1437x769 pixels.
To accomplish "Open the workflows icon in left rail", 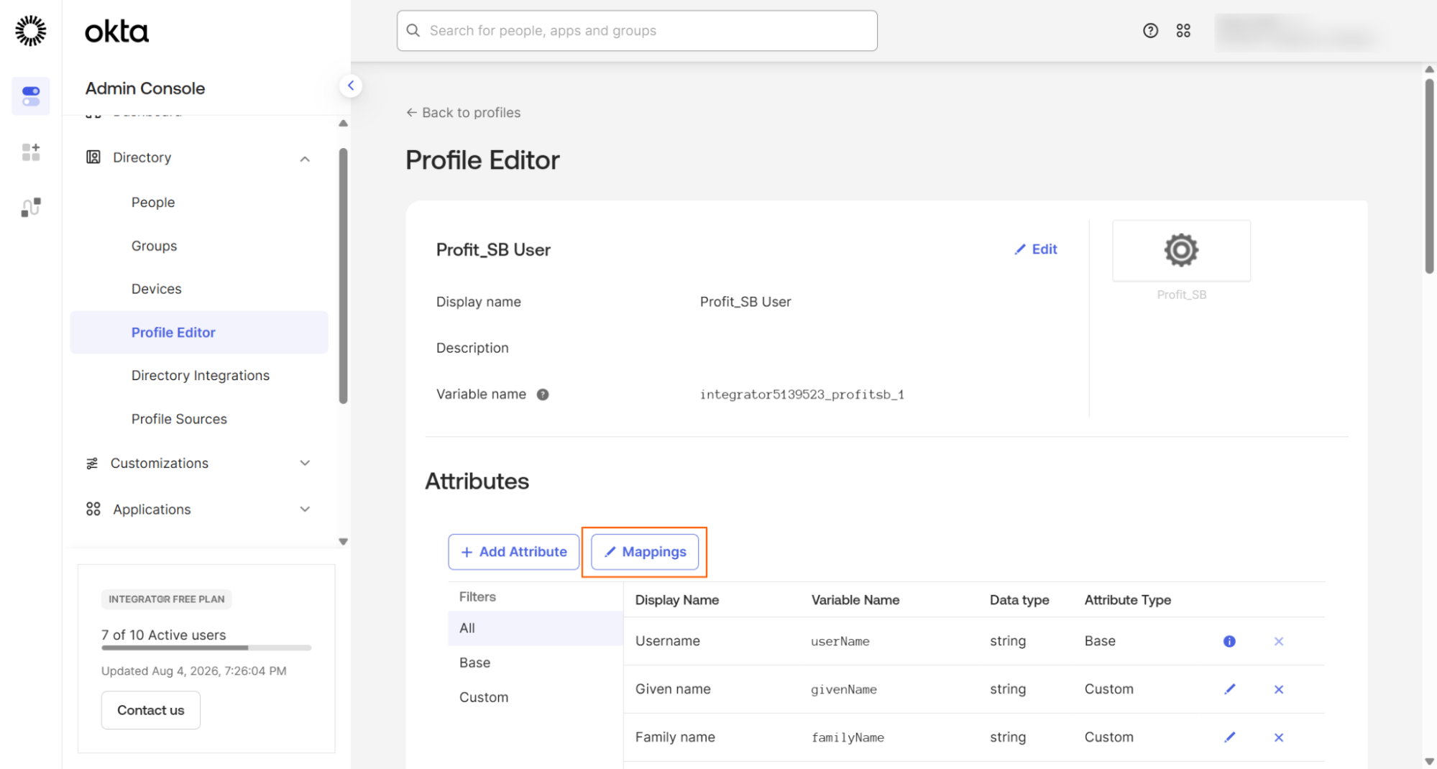I will (31, 208).
